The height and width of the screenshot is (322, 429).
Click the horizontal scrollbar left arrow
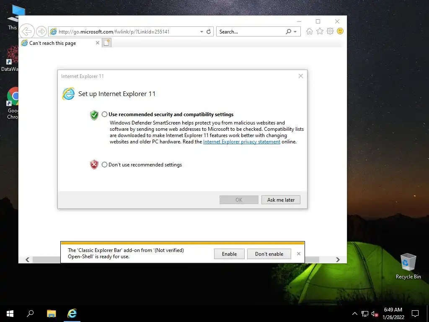point(27,260)
